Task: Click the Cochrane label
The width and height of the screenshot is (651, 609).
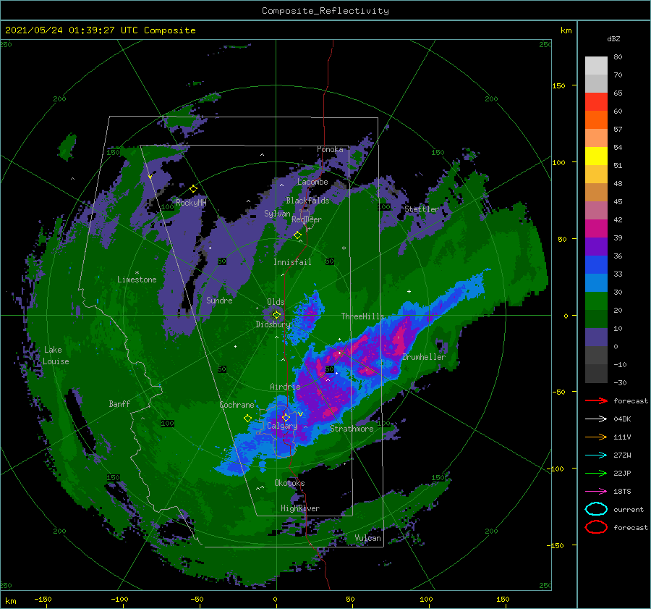Action: tap(237, 405)
